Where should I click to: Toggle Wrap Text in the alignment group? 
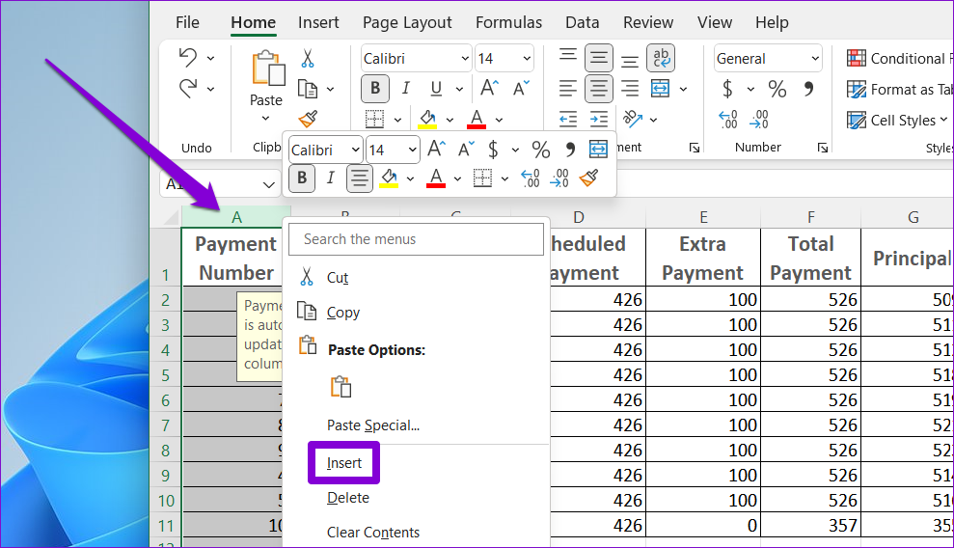coord(661,59)
